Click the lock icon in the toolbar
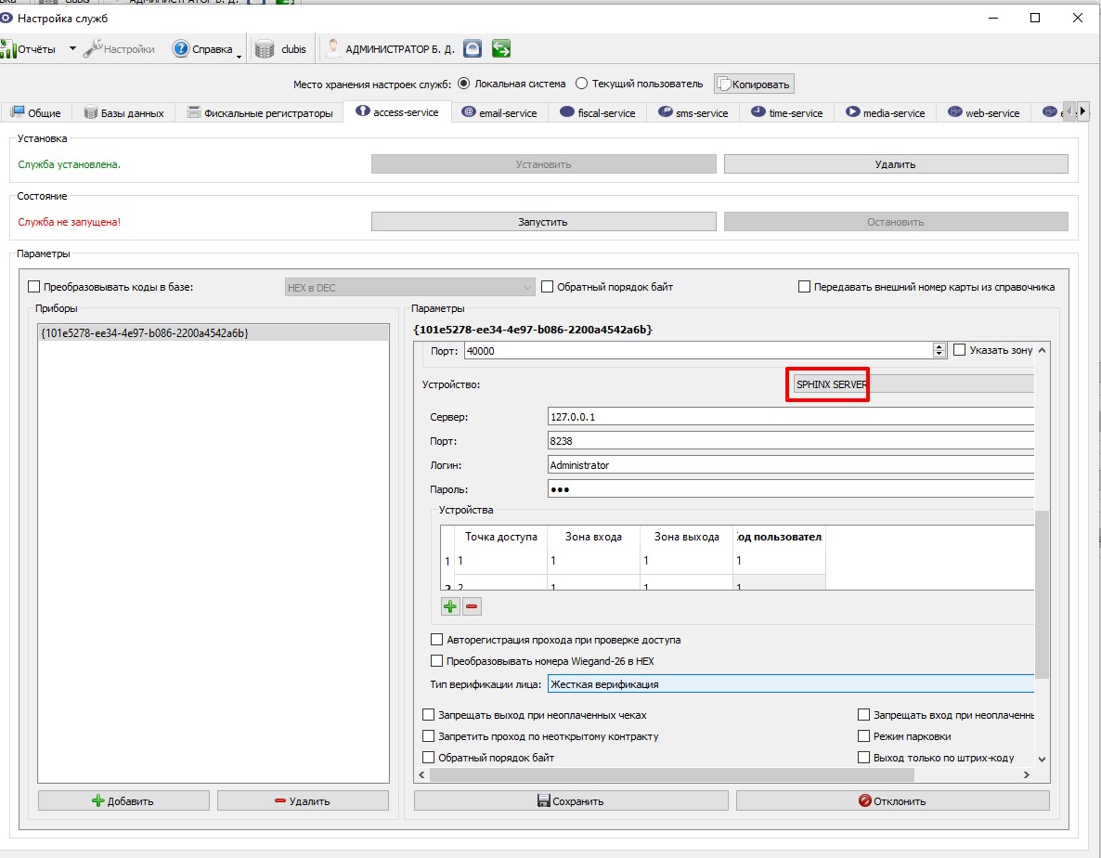1101x858 pixels. (473, 48)
